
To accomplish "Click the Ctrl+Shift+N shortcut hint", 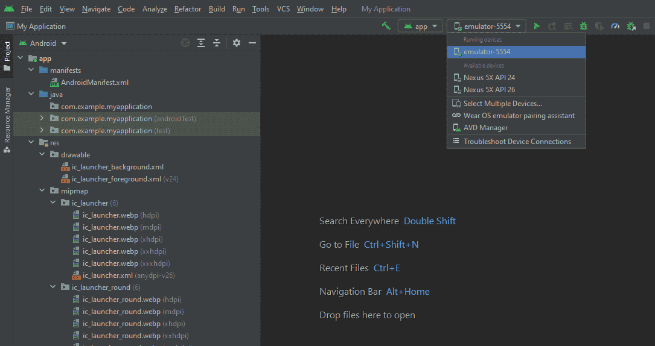I will (391, 245).
